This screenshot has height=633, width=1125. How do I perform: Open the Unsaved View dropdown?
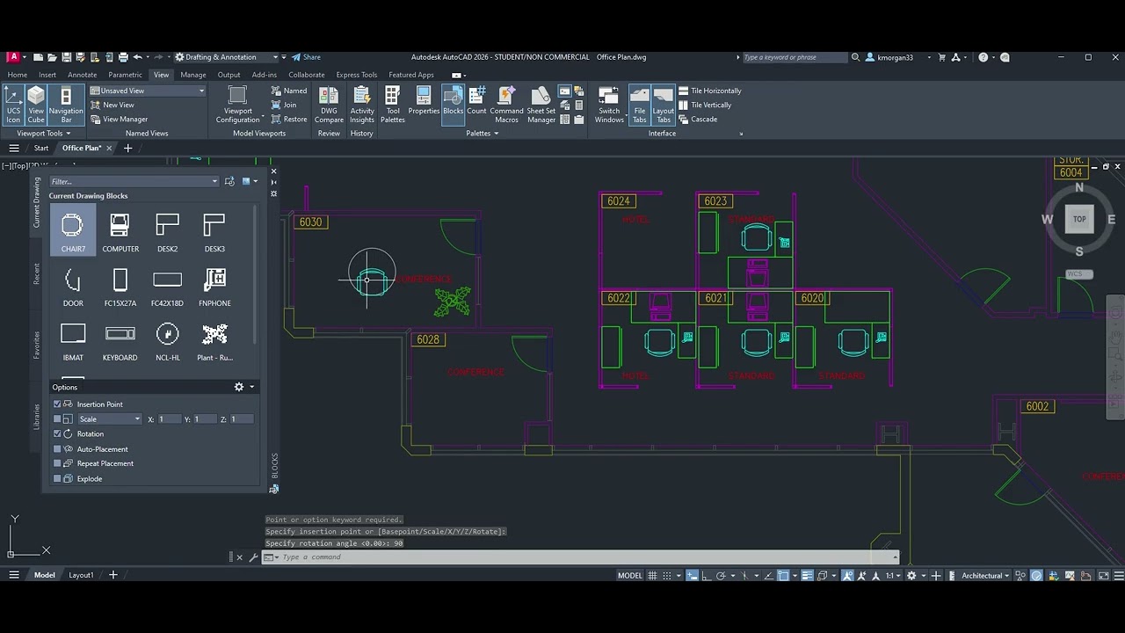click(148, 91)
